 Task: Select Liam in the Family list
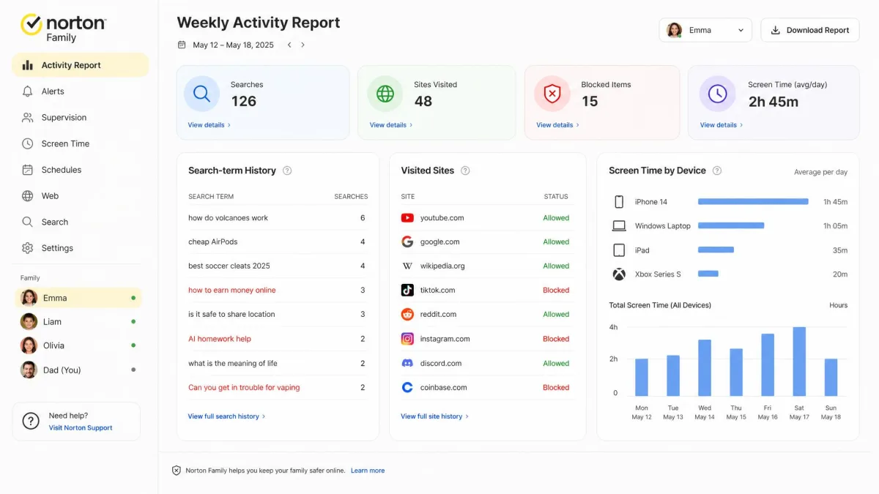click(x=78, y=322)
